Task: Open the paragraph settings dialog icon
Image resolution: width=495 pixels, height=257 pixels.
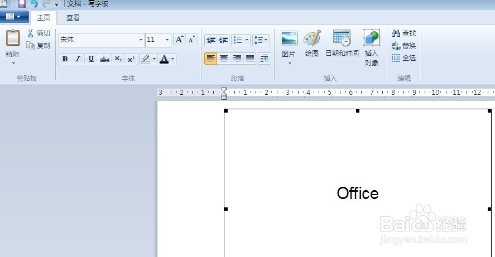Action: pos(264,59)
